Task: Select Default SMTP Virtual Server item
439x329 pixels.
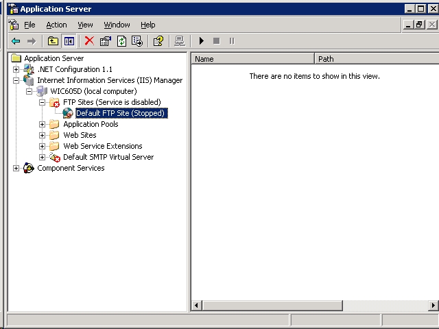Action: click(x=108, y=157)
